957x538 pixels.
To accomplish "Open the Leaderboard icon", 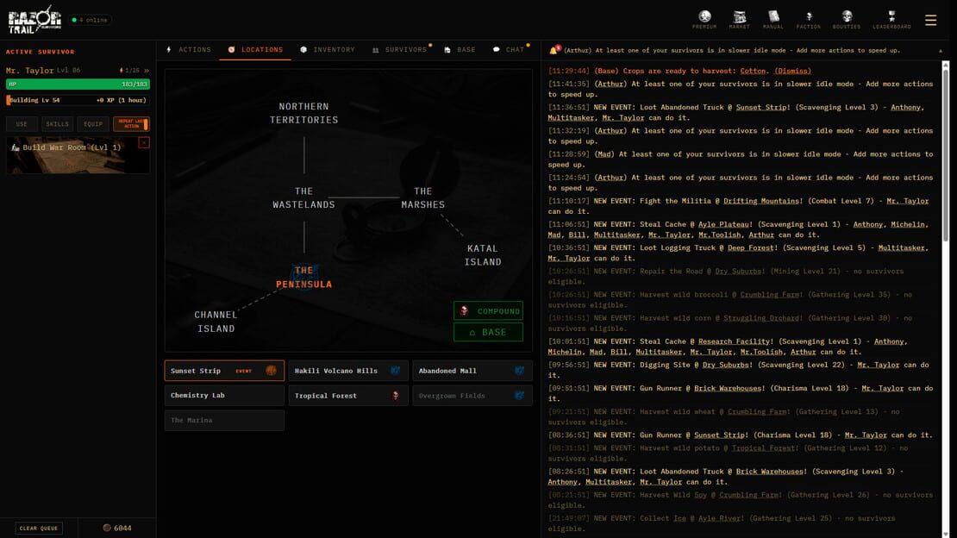I will click(x=891, y=20).
